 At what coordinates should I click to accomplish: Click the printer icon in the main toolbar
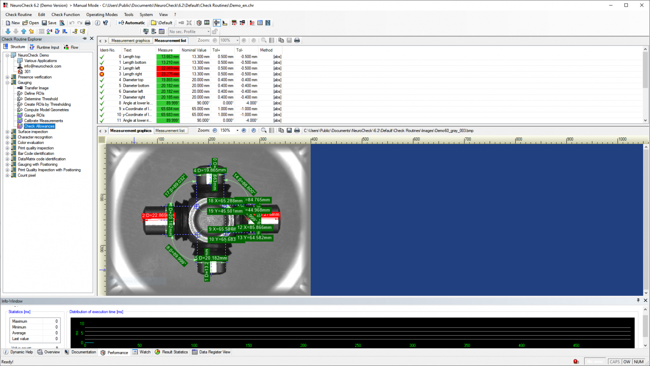88,23
